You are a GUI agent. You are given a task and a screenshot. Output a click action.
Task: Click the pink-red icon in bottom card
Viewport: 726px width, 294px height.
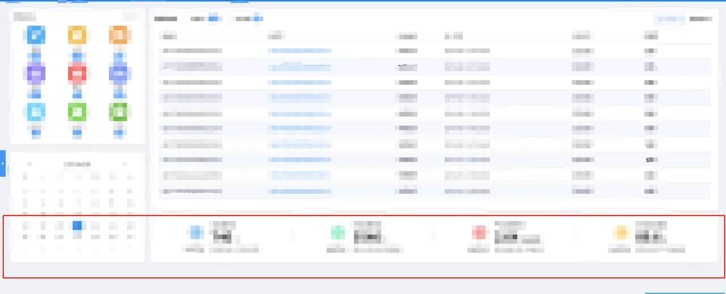coord(479,232)
